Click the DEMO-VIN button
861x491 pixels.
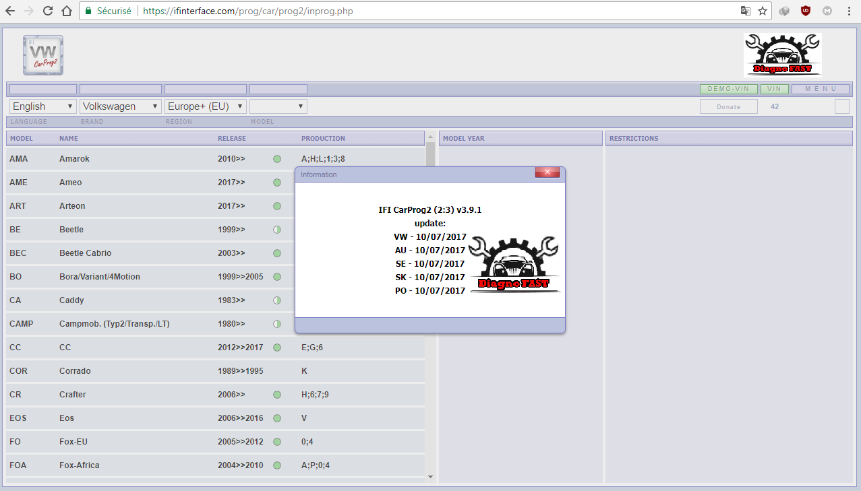point(729,89)
